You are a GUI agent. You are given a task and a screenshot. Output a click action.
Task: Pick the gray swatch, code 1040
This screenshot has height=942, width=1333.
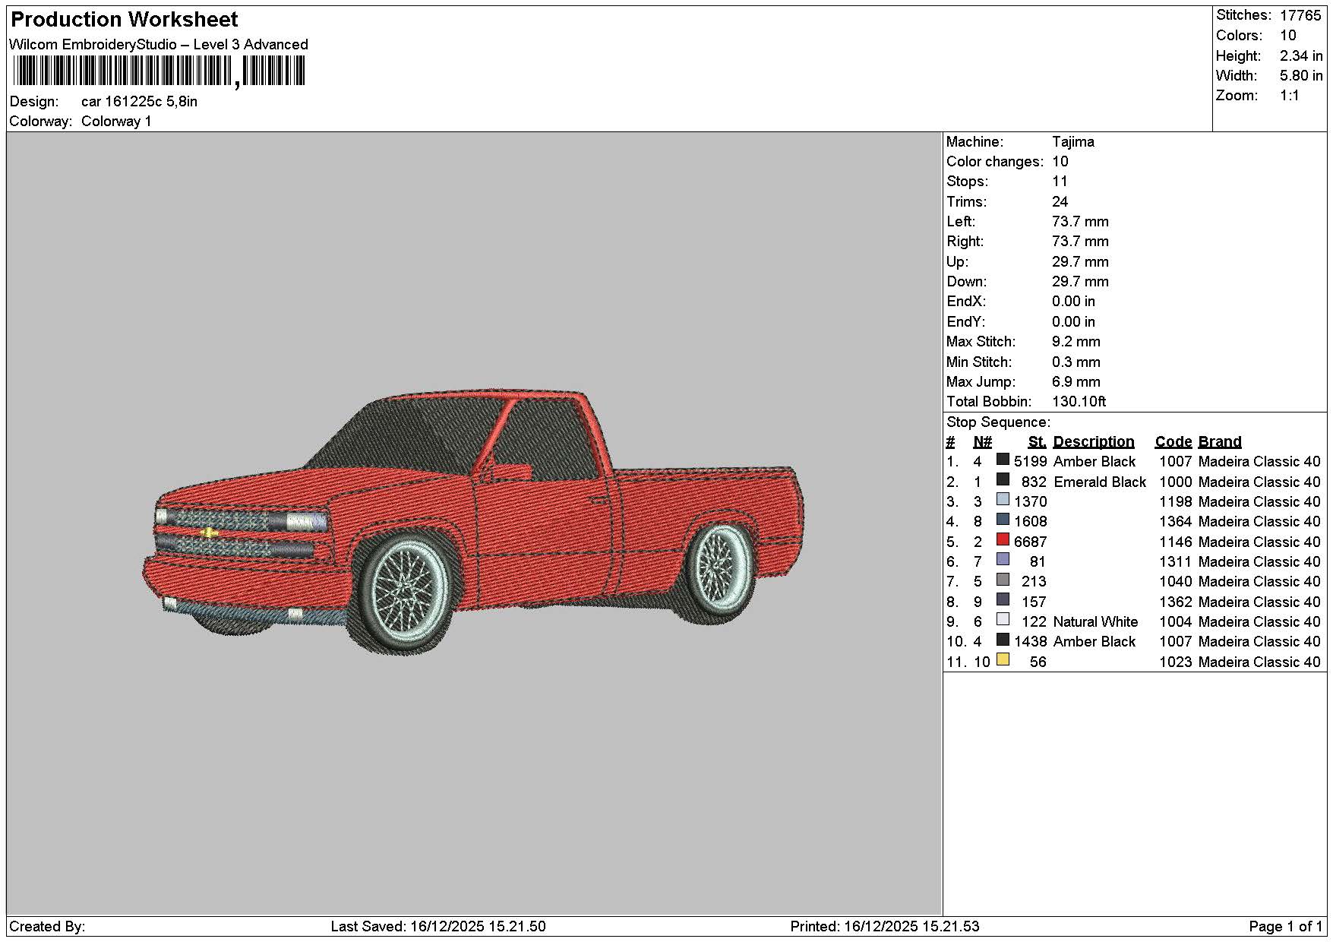(1003, 579)
